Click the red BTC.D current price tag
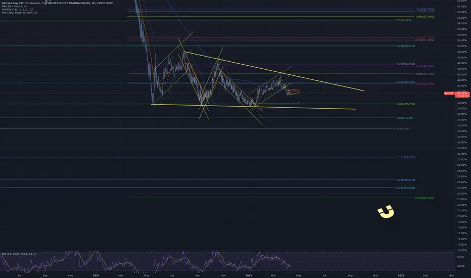Image resolution: width=471 pixels, height=278 pixels. tap(457, 94)
